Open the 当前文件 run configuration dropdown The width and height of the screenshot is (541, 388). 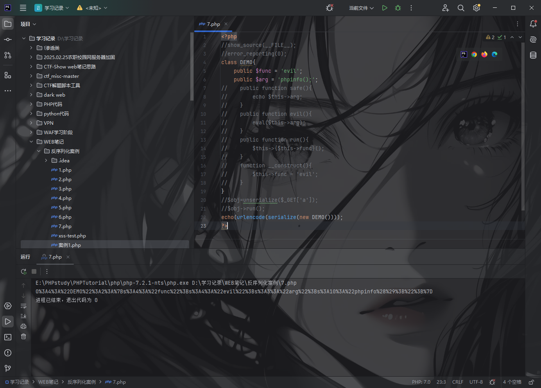pyautogui.click(x=362, y=8)
